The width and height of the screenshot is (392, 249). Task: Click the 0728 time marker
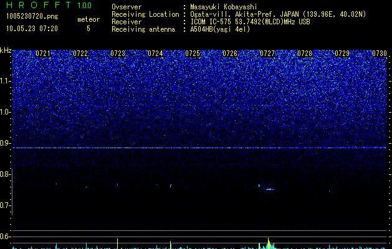click(x=305, y=54)
